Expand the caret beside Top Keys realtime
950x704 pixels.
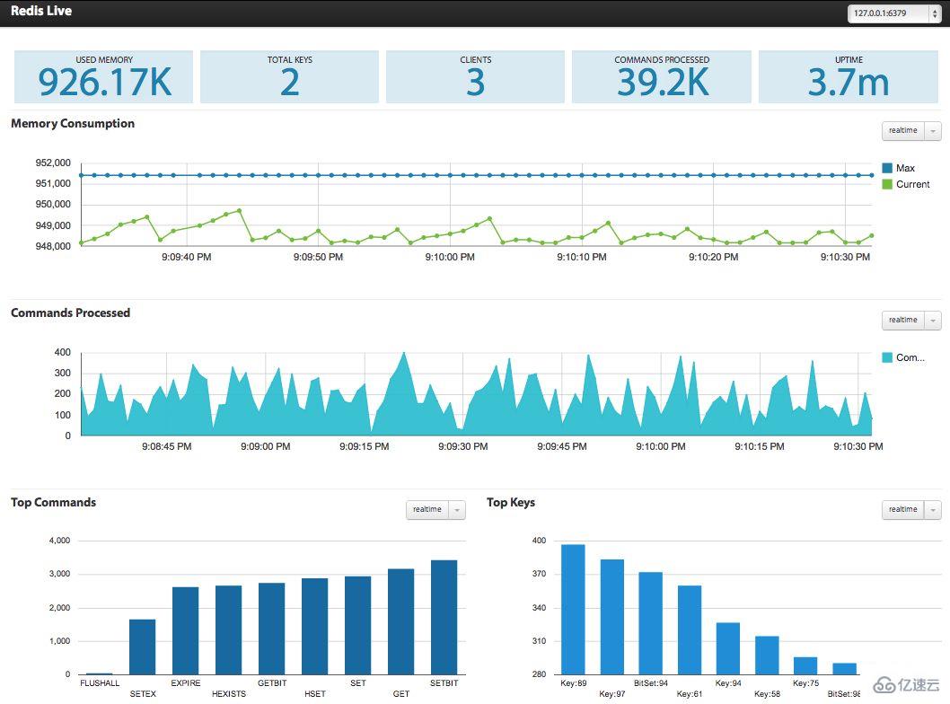[933, 510]
